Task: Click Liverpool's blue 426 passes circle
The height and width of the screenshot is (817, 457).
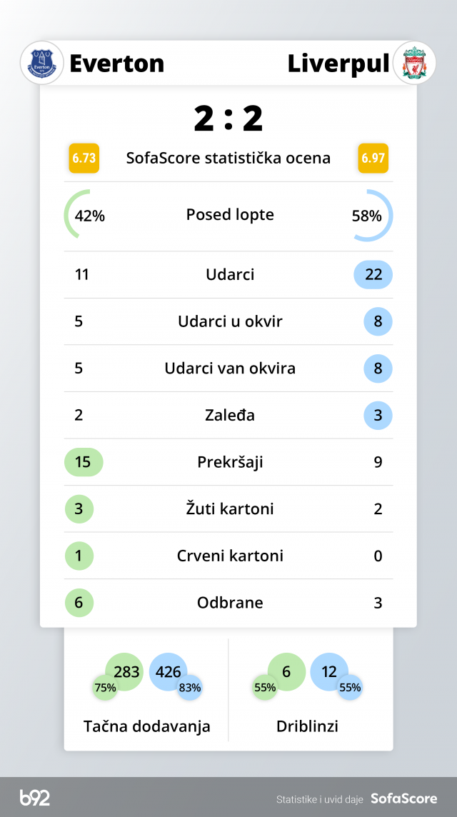Action: [x=169, y=672]
